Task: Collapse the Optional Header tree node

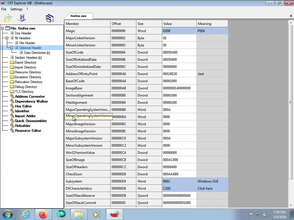Action: coord(11,48)
